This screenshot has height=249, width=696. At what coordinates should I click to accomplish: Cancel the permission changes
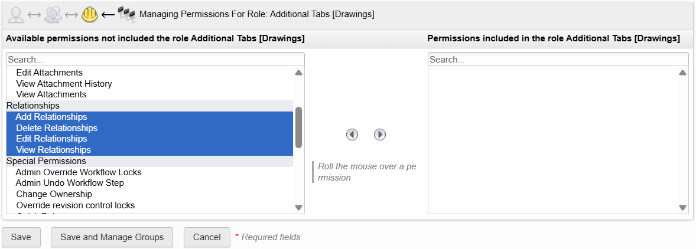pos(207,237)
